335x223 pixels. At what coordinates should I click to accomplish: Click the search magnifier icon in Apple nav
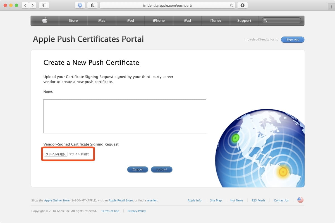[265, 20]
